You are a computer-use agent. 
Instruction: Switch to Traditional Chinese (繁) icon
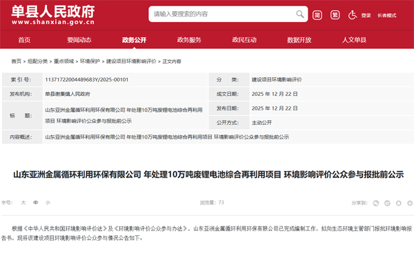[x=335, y=14]
